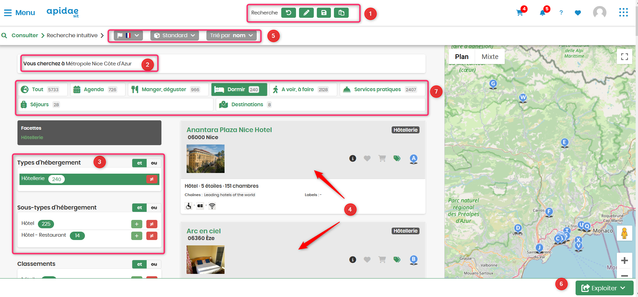Select 'ou' for Types d'hébergement

click(x=154, y=163)
